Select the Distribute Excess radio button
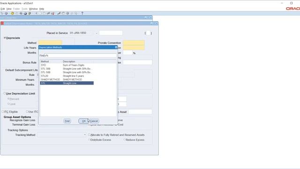 coord(89,140)
